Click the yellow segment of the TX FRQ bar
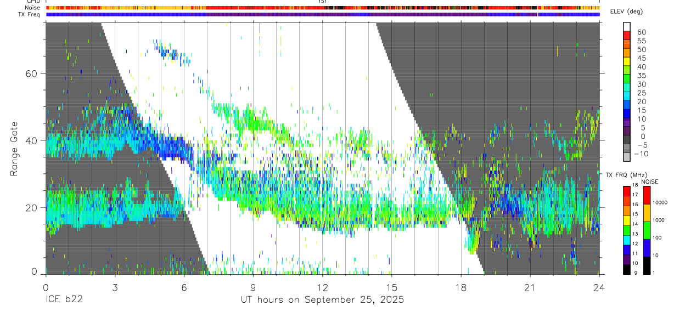Image resolution: width=674 pixels, height=311 pixels. (627, 221)
